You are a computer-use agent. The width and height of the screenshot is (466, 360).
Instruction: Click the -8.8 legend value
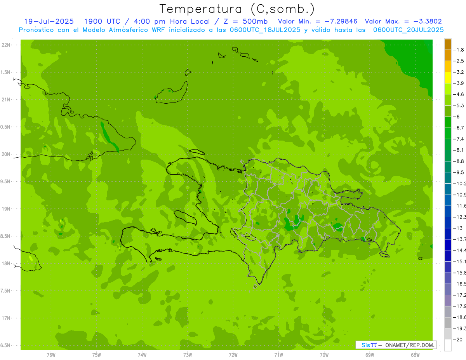(459, 161)
